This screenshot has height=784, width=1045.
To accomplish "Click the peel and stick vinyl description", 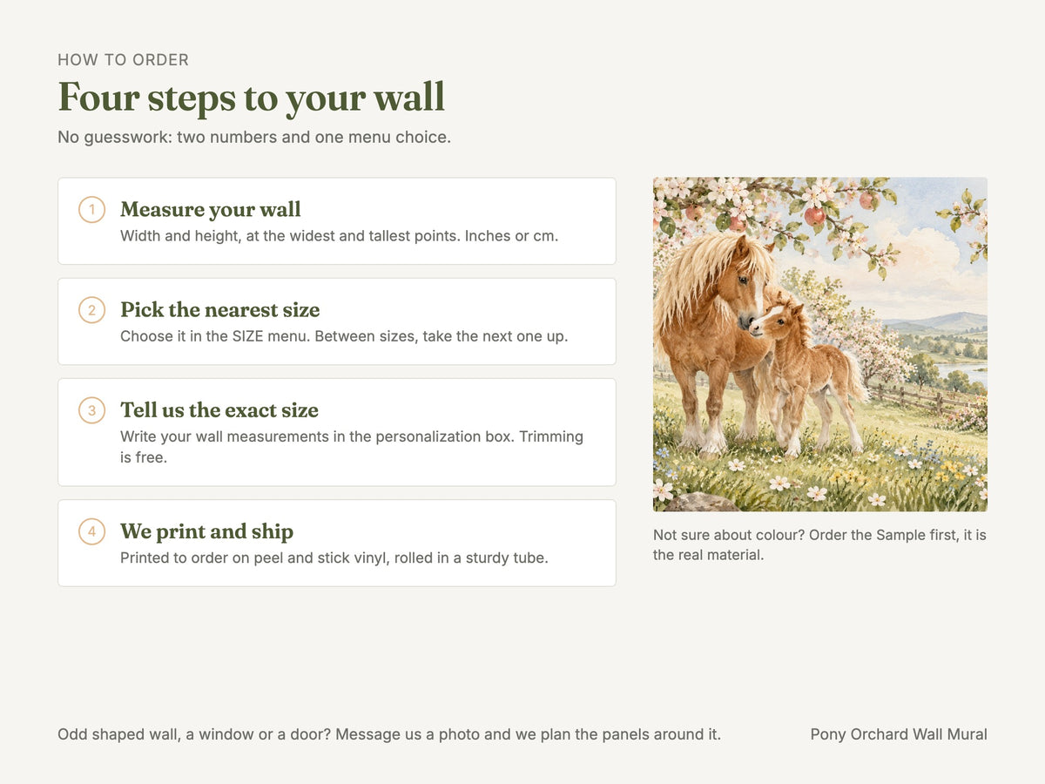I will (334, 558).
